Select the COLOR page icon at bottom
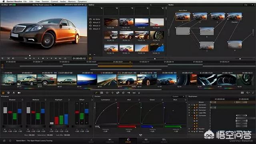The height and width of the screenshot is (144, 256). 128,140
